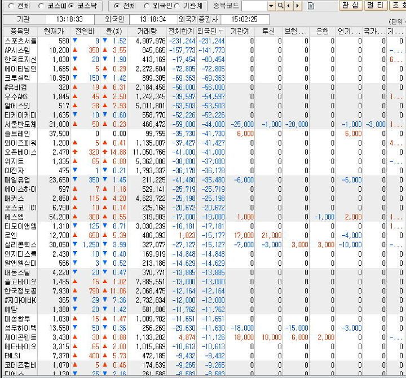Sort by 종목명 column header
This screenshot has width=406, height=378.
20,32
